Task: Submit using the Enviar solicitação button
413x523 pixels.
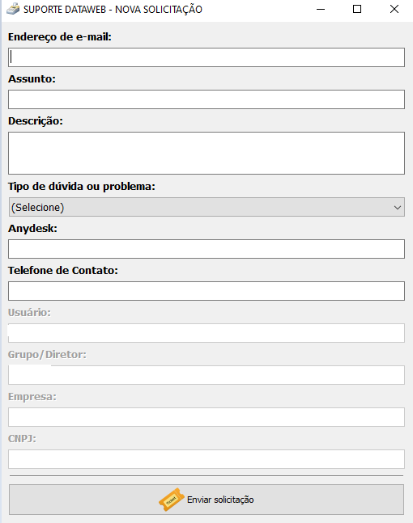Action: pyautogui.click(x=206, y=500)
